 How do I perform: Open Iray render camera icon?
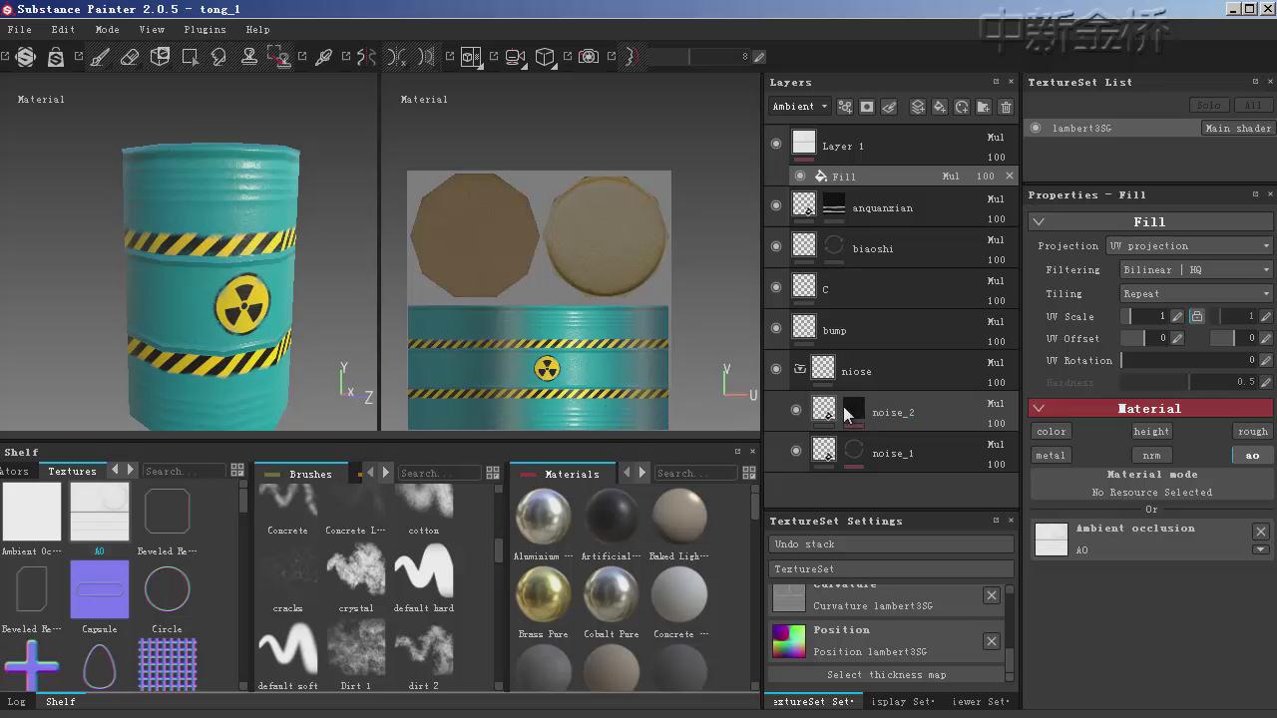(589, 57)
